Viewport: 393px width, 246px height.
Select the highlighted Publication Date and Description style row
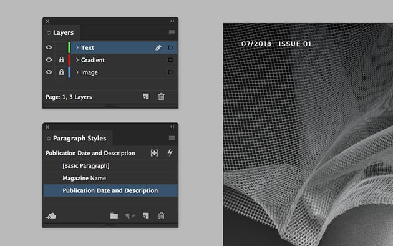pos(110,190)
